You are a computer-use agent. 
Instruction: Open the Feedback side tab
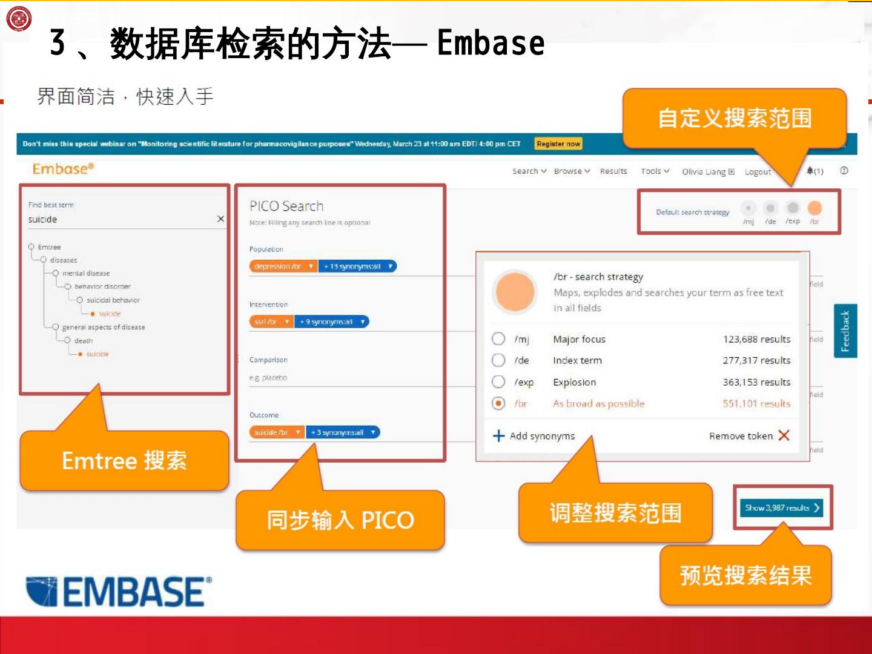[x=845, y=331]
